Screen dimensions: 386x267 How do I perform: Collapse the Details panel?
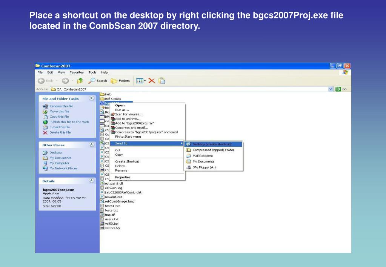(x=91, y=181)
